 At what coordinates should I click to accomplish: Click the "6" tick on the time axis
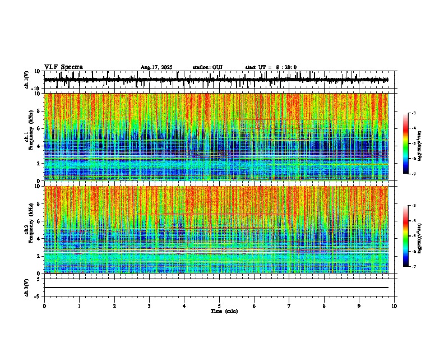(x=255, y=306)
